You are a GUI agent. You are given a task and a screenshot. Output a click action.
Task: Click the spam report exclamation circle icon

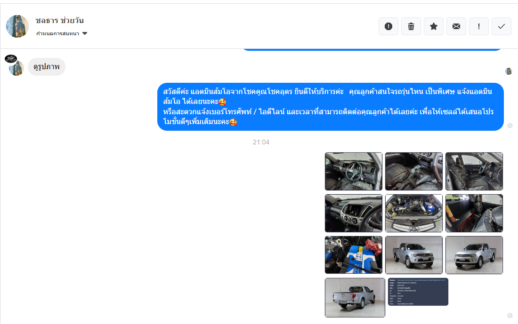[x=388, y=26]
